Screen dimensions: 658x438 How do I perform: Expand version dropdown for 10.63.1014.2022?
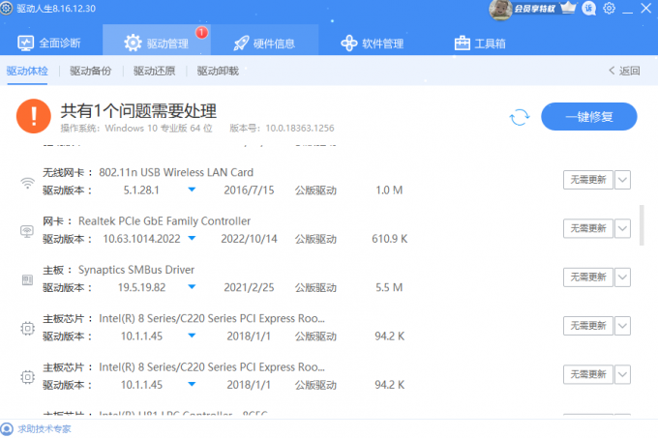pos(192,239)
